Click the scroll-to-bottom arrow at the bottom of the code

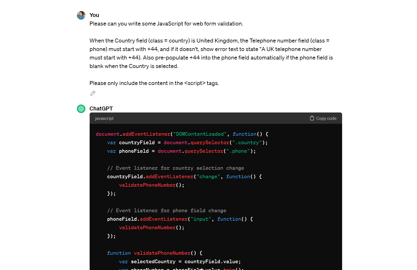tap(201, 268)
